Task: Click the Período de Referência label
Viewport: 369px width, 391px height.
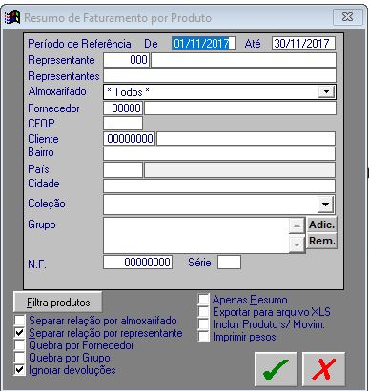Action: click(x=79, y=44)
